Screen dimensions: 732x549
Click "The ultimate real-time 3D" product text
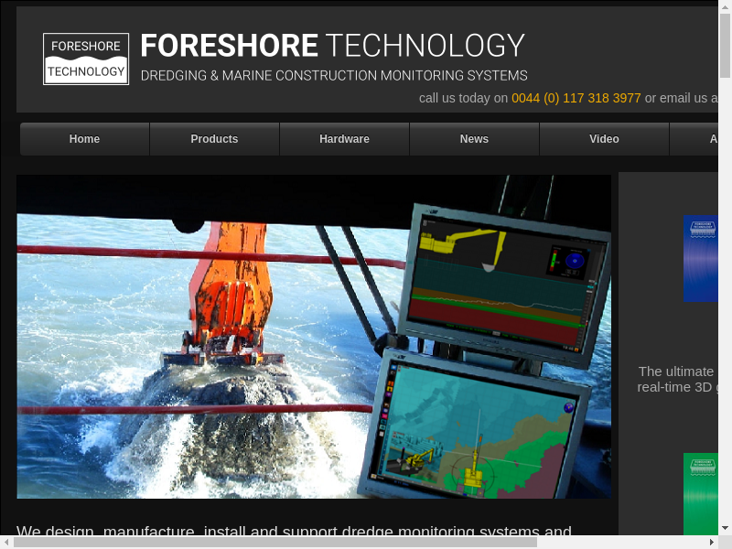point(677,379)
